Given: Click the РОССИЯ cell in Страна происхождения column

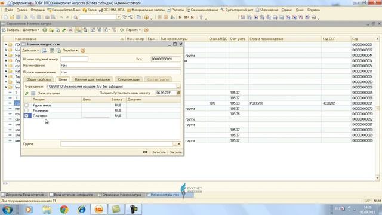Looking at the screenshot, I should [x=285, y=103].
